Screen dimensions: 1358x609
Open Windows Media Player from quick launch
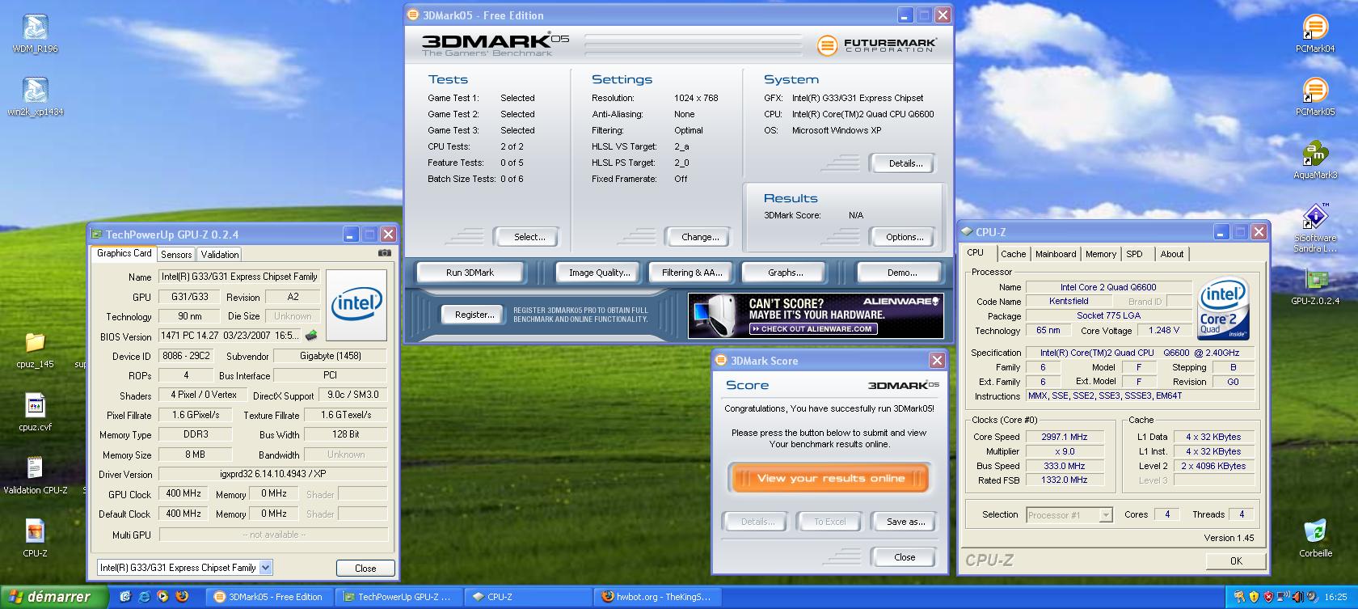162,597
